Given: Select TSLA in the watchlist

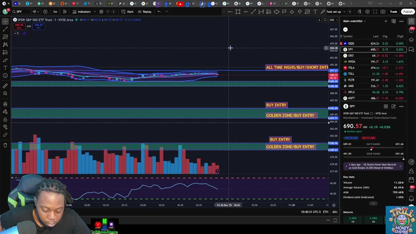Looking at the screenshot, I should click(x=373, y=68).
